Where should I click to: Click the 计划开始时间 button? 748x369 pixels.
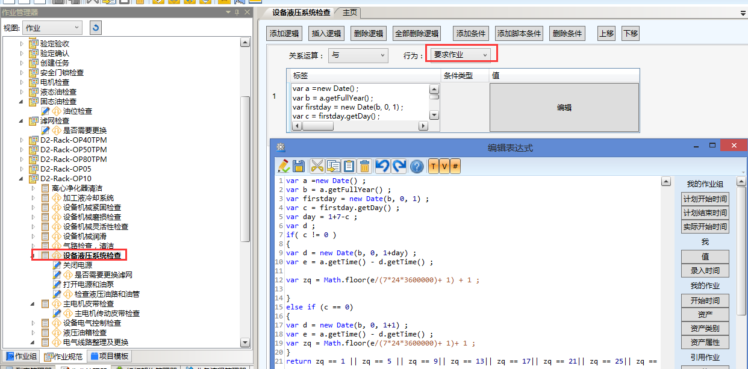705,199
